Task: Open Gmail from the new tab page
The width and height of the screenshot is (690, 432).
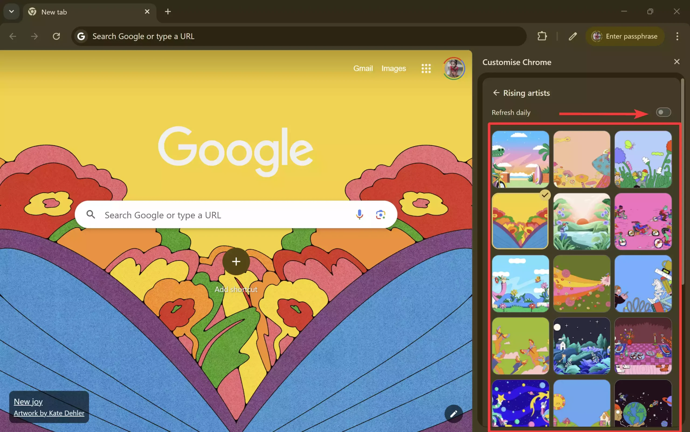Action: 363,68
